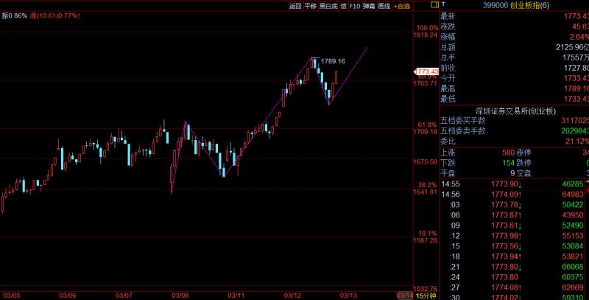589x300 pixels.
Task: Click the 1773.43 current price tag on axis
Action: tap(426, 71)
